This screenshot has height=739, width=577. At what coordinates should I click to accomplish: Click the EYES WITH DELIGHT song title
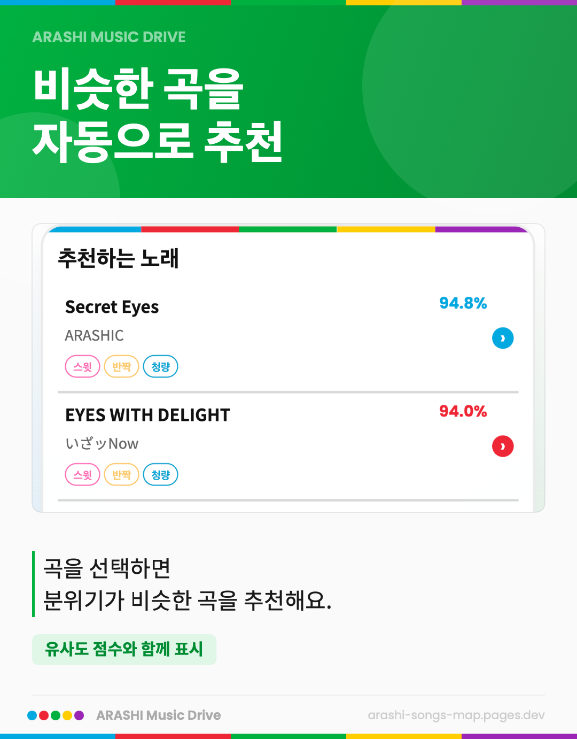click(x=147, y=415)
